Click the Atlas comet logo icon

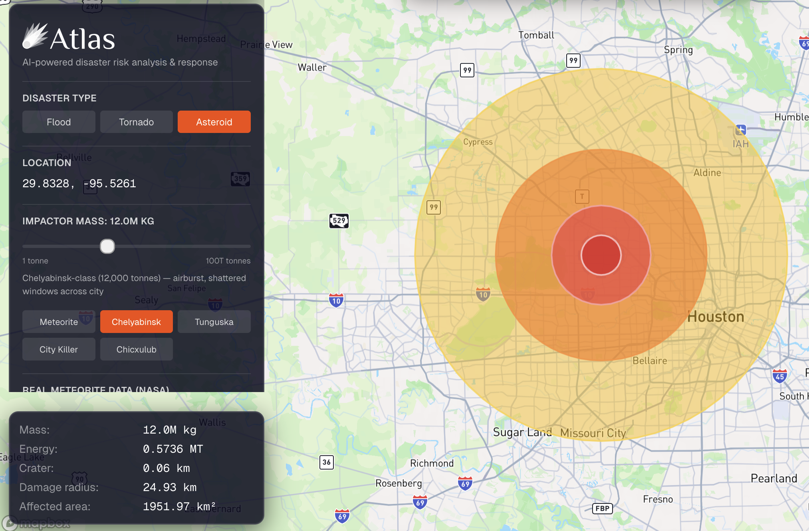click(35, 36)
